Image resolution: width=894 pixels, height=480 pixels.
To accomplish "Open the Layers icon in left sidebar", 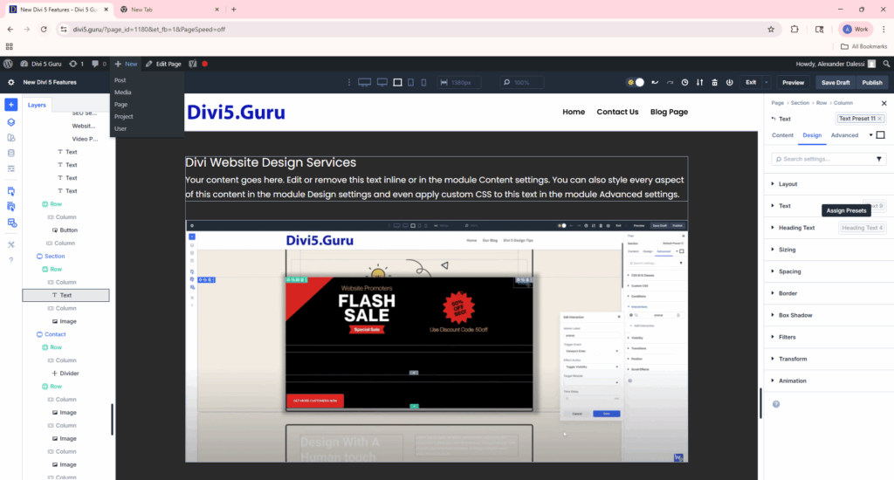I will coord(10,123).
